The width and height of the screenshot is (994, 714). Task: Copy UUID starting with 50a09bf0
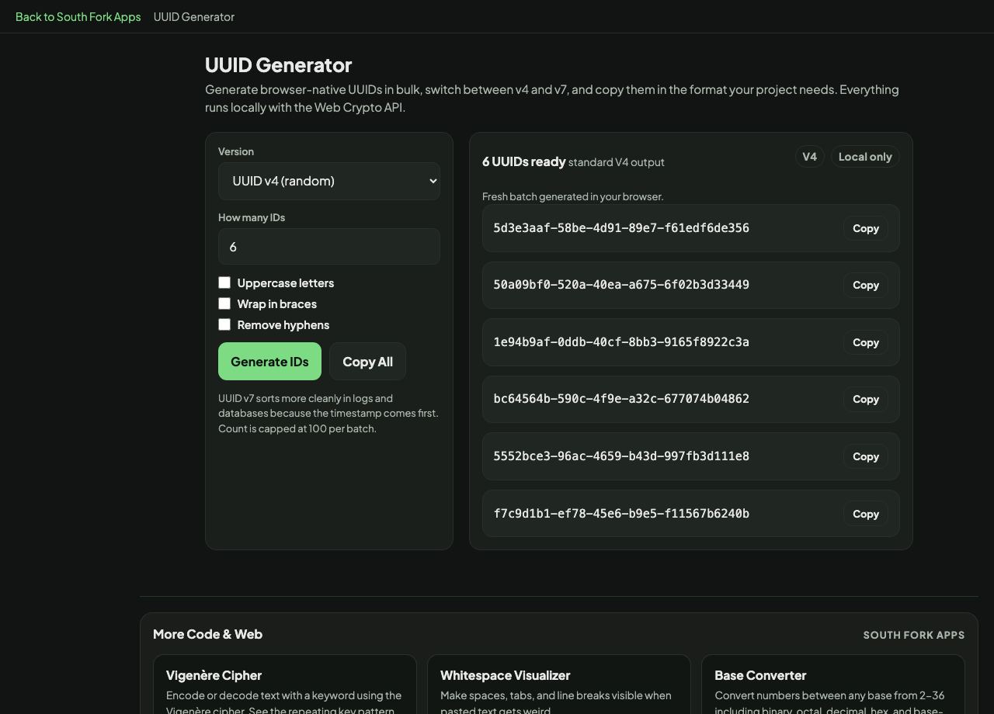tap(866, 285)
